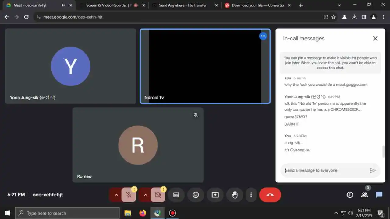Go back in browser history

click(x=7, y=17)
